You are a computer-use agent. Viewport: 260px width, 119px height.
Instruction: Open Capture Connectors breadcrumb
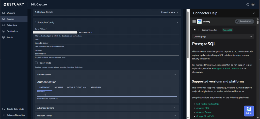point(209,30)
